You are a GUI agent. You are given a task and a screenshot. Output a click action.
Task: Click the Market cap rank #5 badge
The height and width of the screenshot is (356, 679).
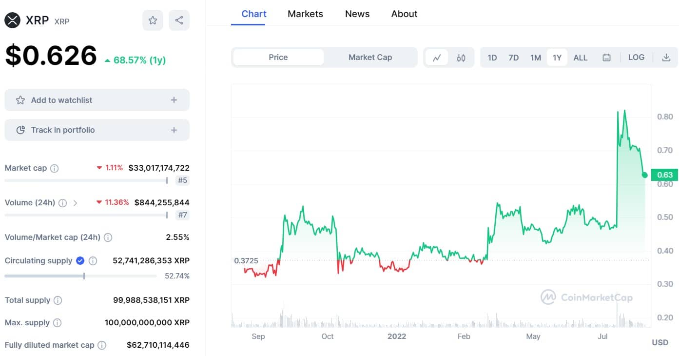(182, 180)
